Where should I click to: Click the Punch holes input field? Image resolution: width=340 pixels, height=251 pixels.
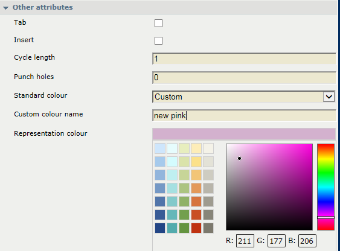[244, 77]
